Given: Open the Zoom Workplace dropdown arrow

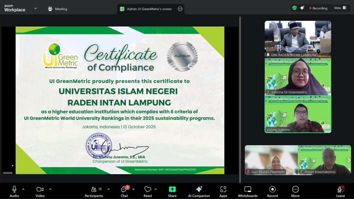Looking at the screenshot, I should point(35,9).
